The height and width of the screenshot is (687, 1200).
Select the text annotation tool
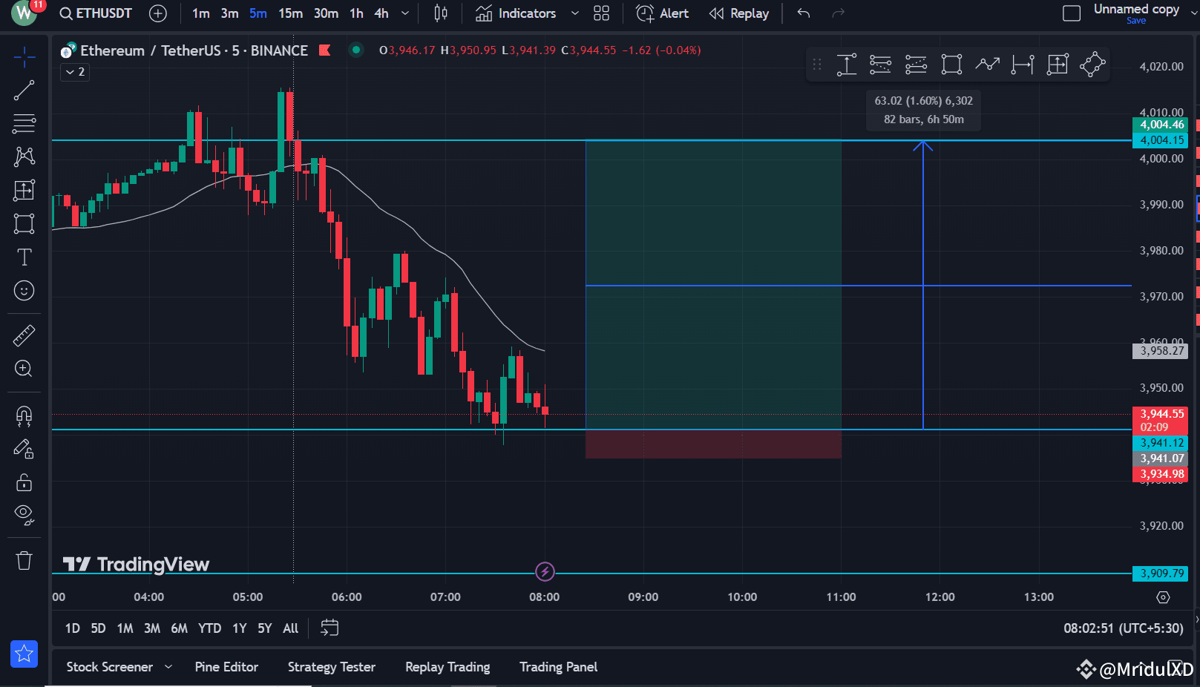click(24, 257)
